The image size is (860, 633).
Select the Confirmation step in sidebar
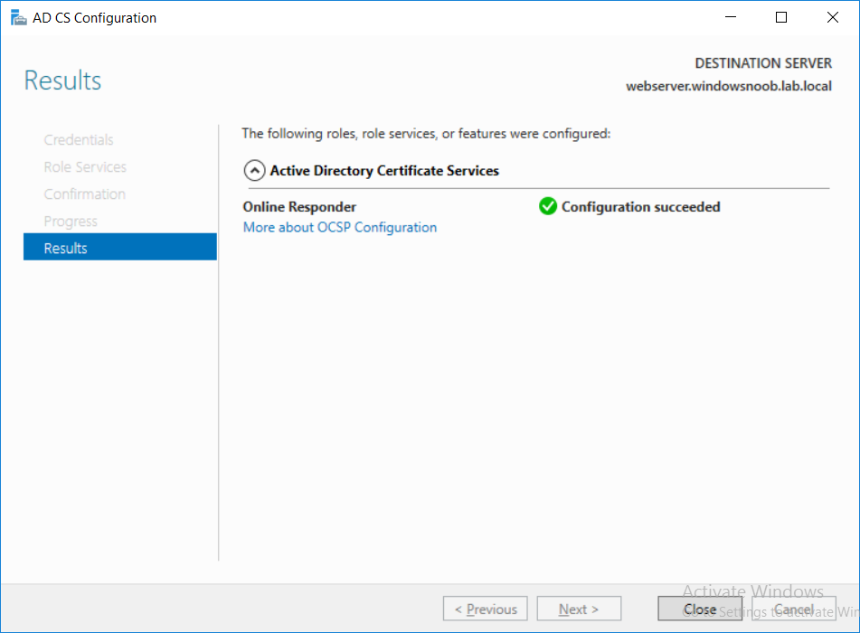point(84,194)
